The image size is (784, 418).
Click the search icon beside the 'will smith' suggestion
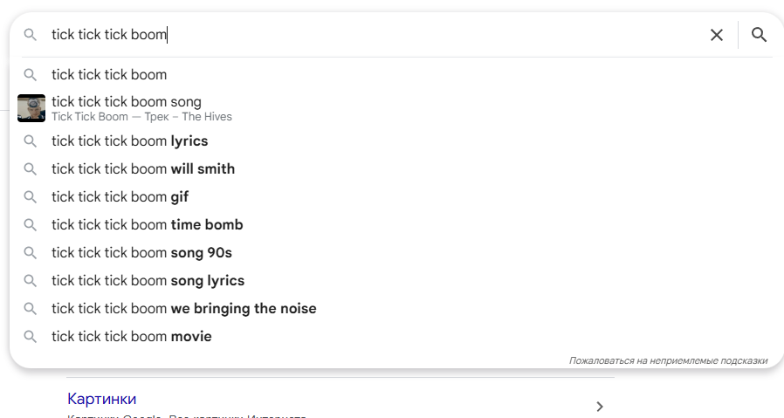pos(31,169)
